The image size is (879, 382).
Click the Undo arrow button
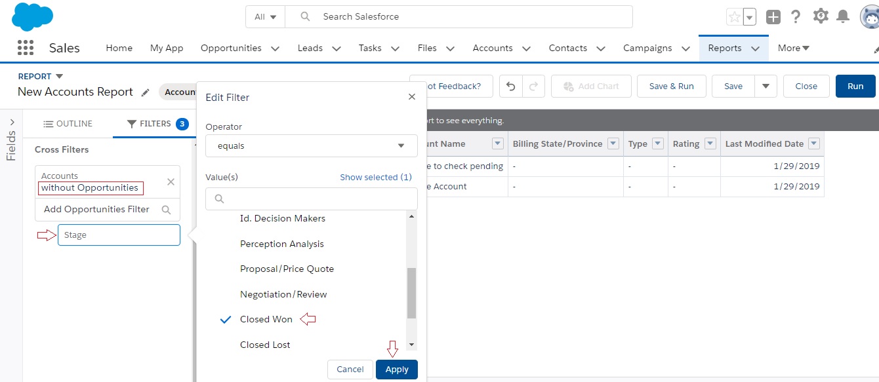coord(510,86)
